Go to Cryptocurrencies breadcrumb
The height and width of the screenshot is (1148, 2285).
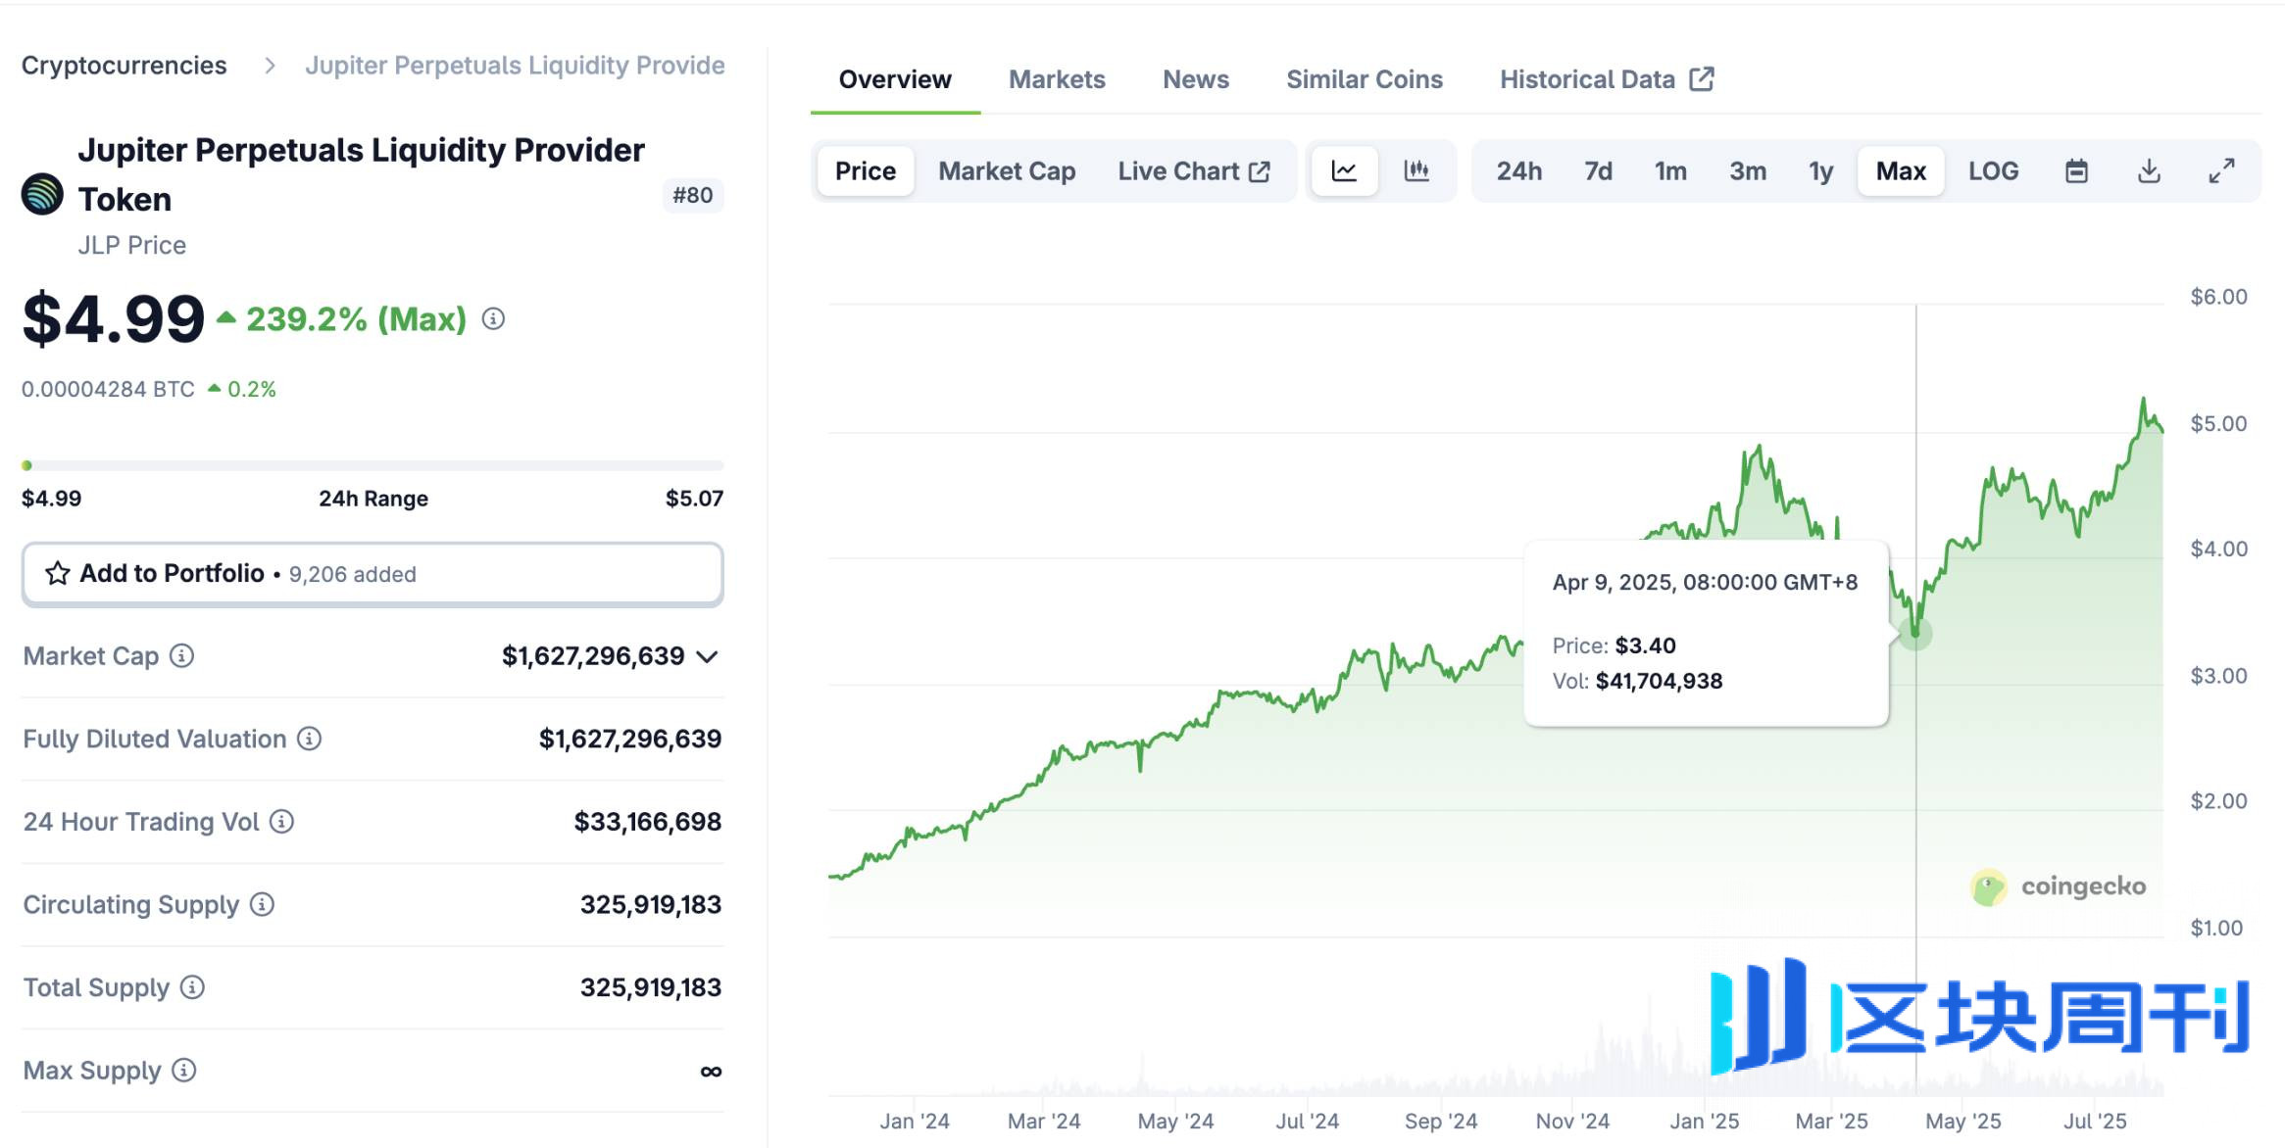click(124, 65)
